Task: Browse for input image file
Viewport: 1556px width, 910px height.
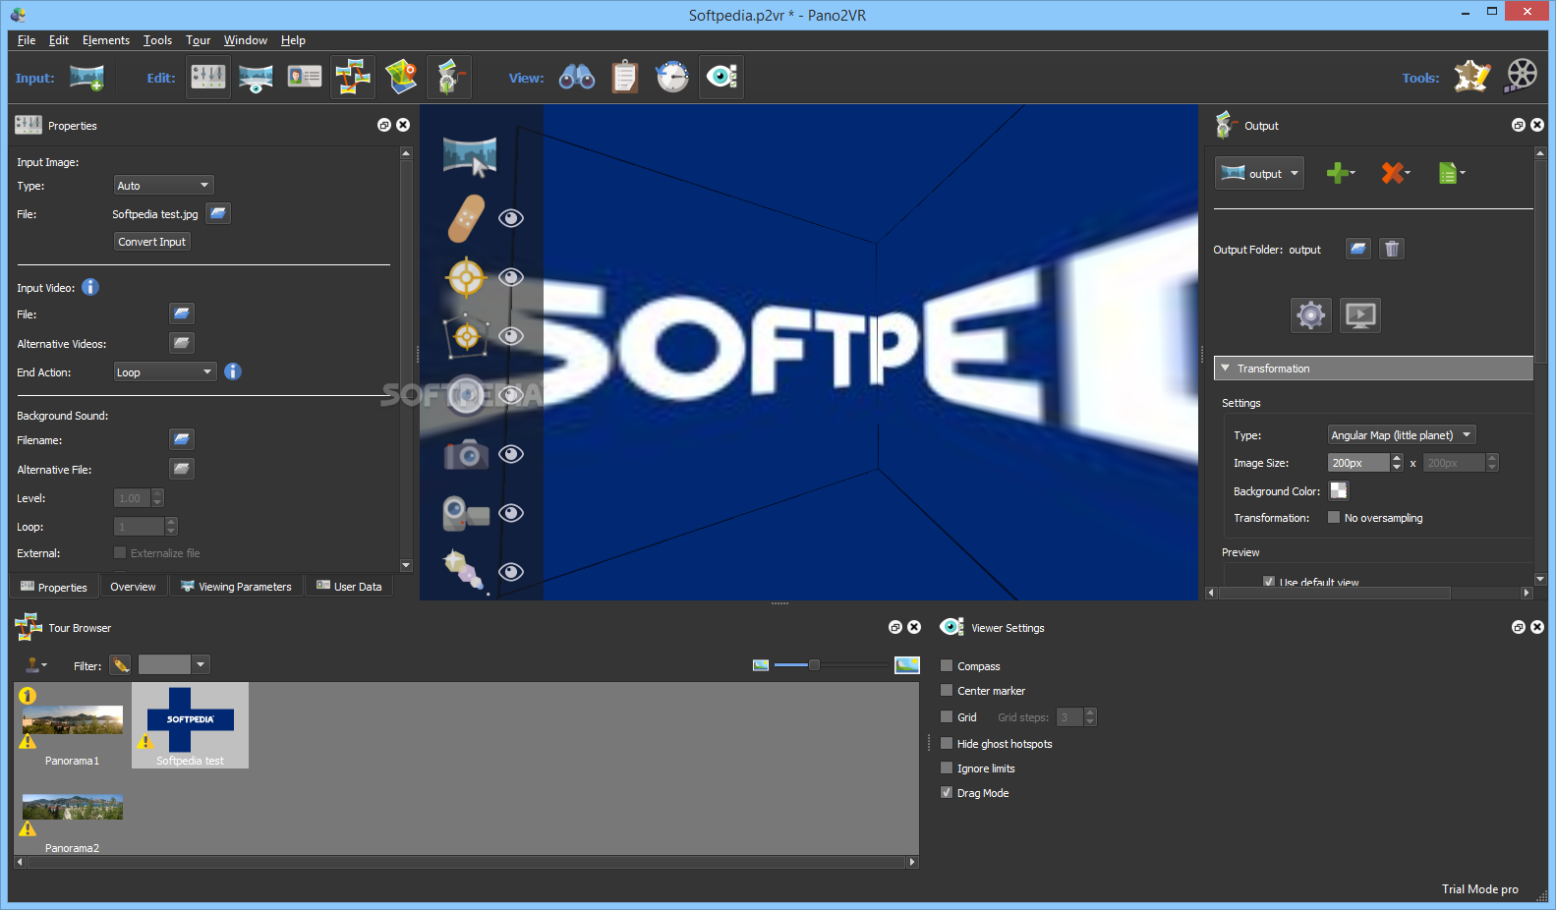Action: click(218, 213)
